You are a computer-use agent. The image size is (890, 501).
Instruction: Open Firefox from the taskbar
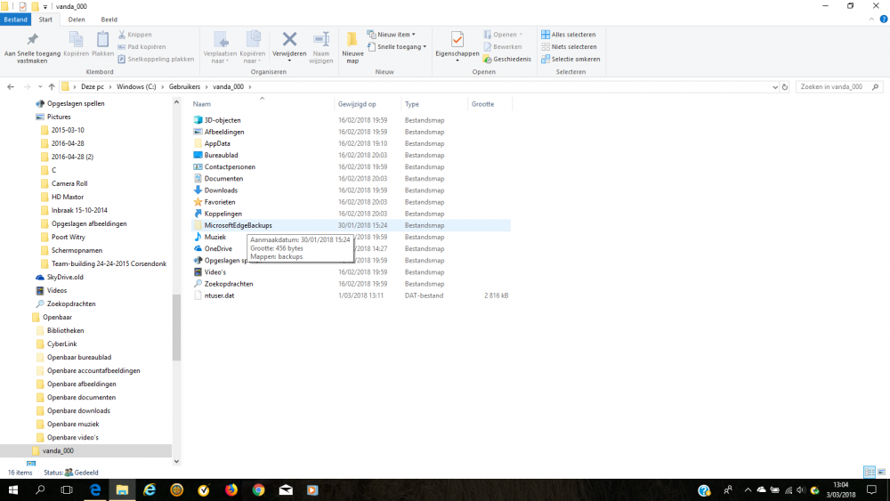(x=231, y=490)
